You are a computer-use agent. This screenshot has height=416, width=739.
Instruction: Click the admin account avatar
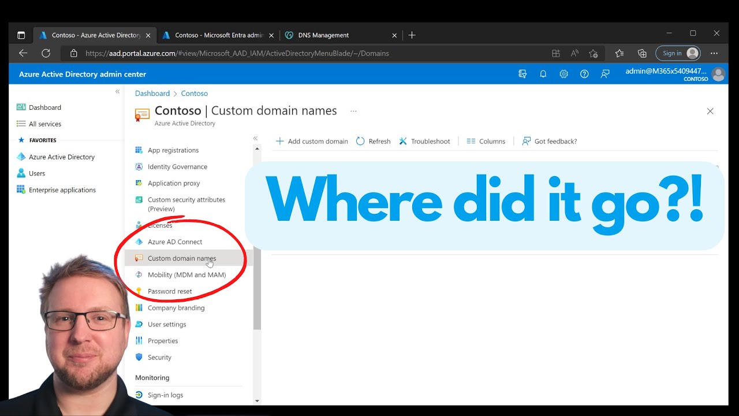tap(718, 74)
